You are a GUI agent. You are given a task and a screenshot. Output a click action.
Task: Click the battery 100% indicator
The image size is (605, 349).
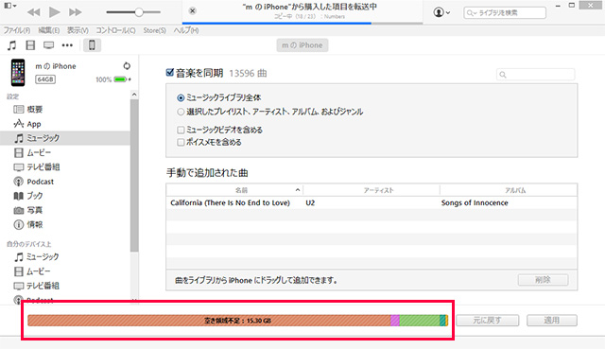click(x=113, y=79)
